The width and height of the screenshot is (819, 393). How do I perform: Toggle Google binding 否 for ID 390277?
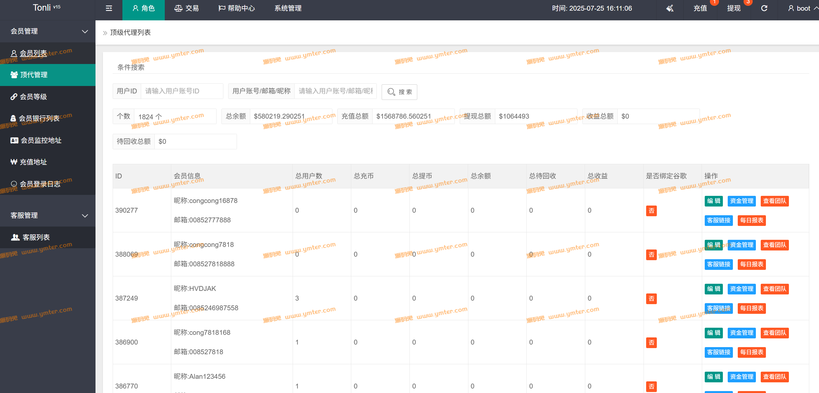pos(651,211)
